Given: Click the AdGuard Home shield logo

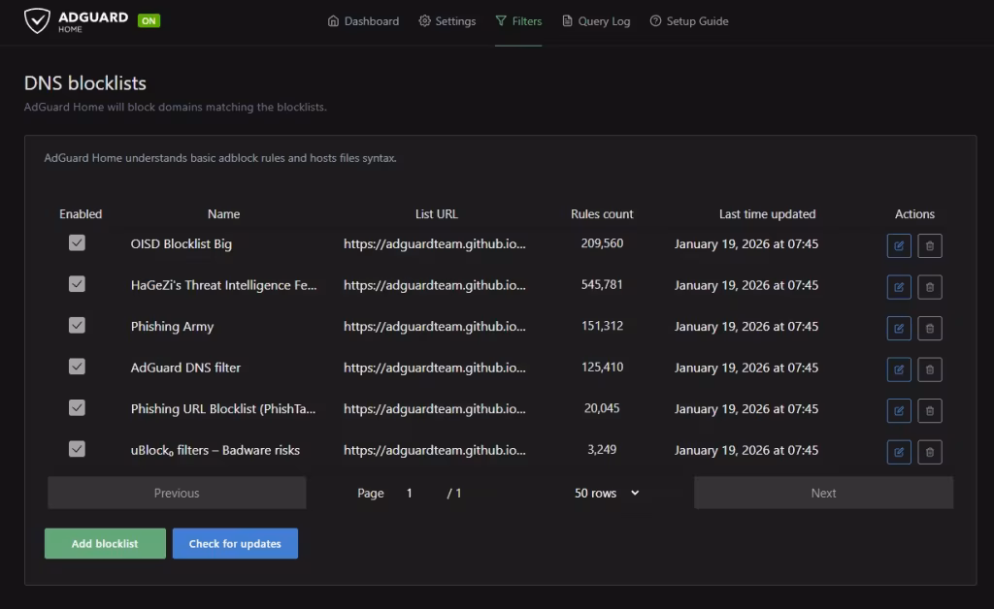Looking at the screenshot, I should pyautogui.click(x=37, y=21).
